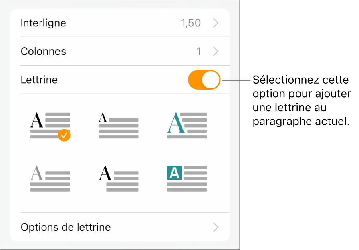Select the white letter on teal box style
The width and height of the screenshot is (359, 250).
(187, 179)
